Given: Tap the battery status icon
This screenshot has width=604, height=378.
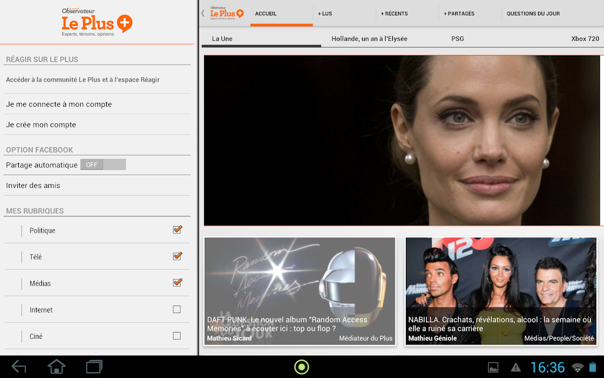Looking at the screenshot, I should pos(592,367).
